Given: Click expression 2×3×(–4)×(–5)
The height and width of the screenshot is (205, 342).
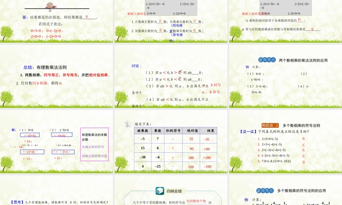Looking at the screenshot, I should [x=272, y=145].
